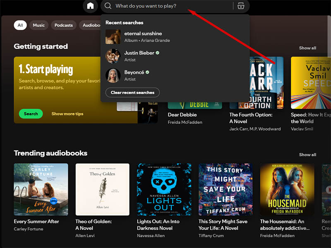Open Every Summer After cover
The image size is (331, 248).
pos(41,189)
